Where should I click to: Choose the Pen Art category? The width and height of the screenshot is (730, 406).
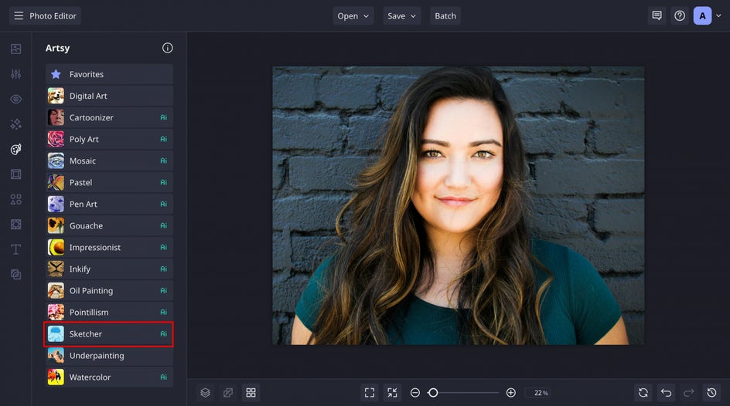click(x=109, y=204)
